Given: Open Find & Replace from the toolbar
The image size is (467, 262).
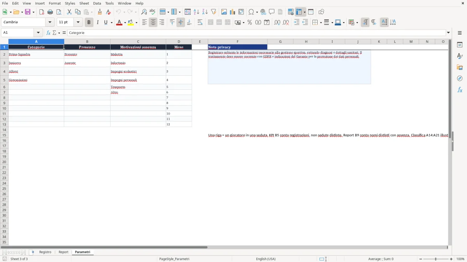Looking at the screenshot, I should [144, 12].
